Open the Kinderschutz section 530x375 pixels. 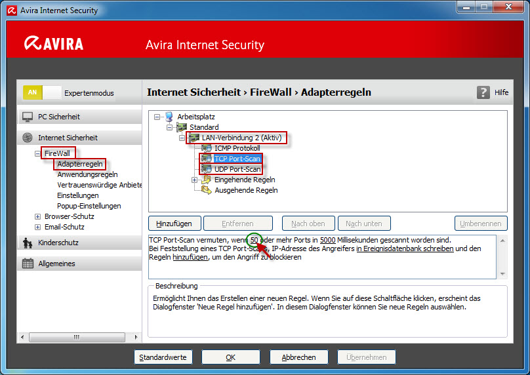pyautogui.click(x=79, y=243)
